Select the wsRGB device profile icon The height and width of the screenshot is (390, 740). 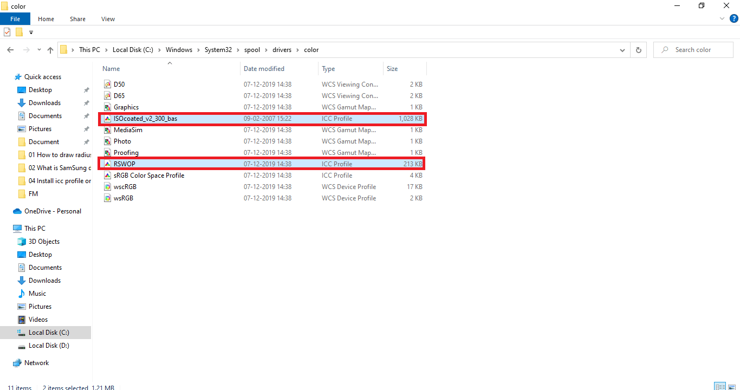(x=107, y=198)
